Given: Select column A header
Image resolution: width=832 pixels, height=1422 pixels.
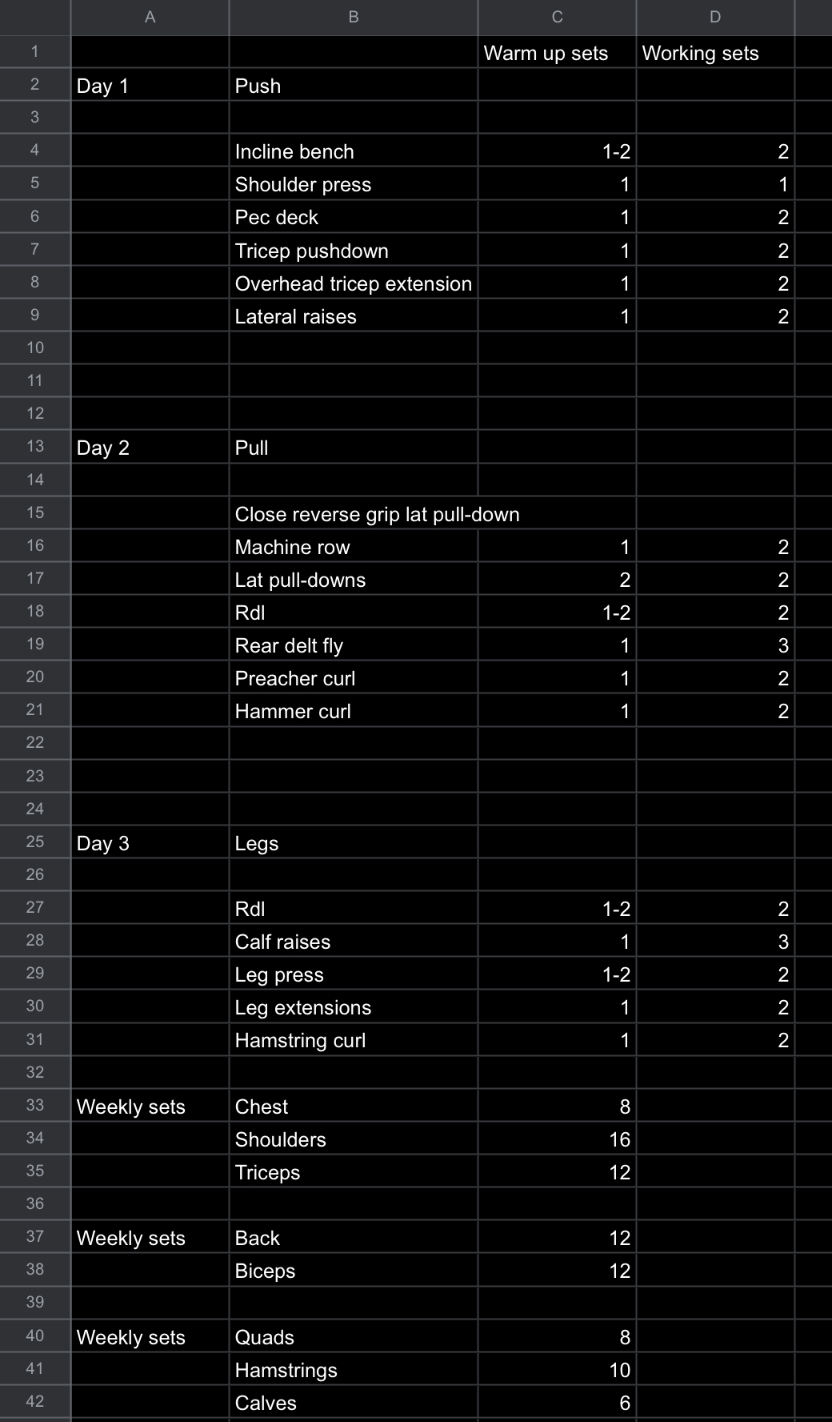Looking at the screenshot, I should pyautogui.click(x=150, y=17).
